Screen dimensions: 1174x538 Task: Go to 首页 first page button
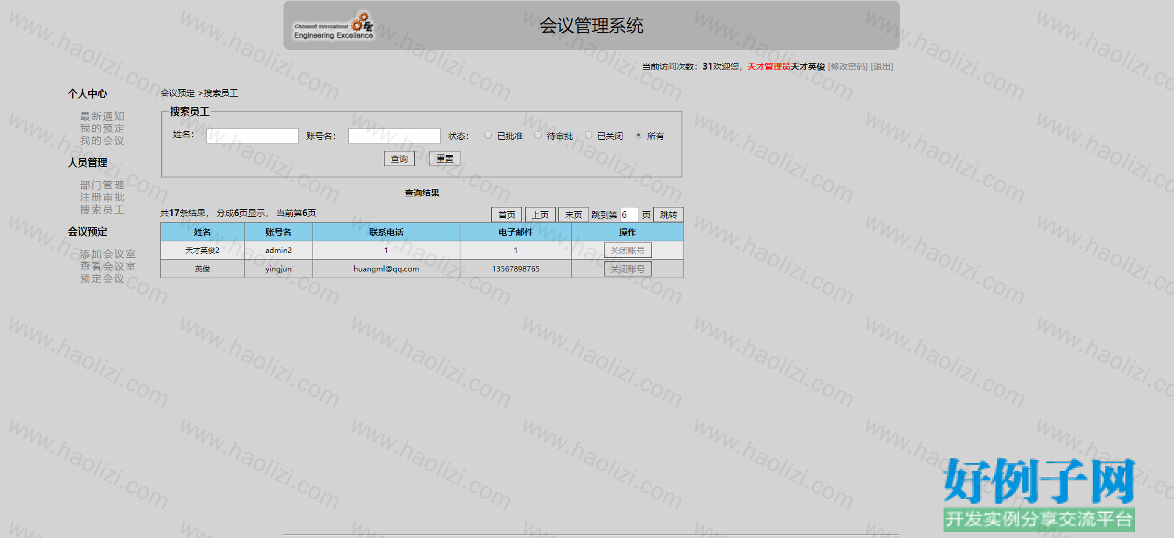pyautogui.click(x=507, y=215)
